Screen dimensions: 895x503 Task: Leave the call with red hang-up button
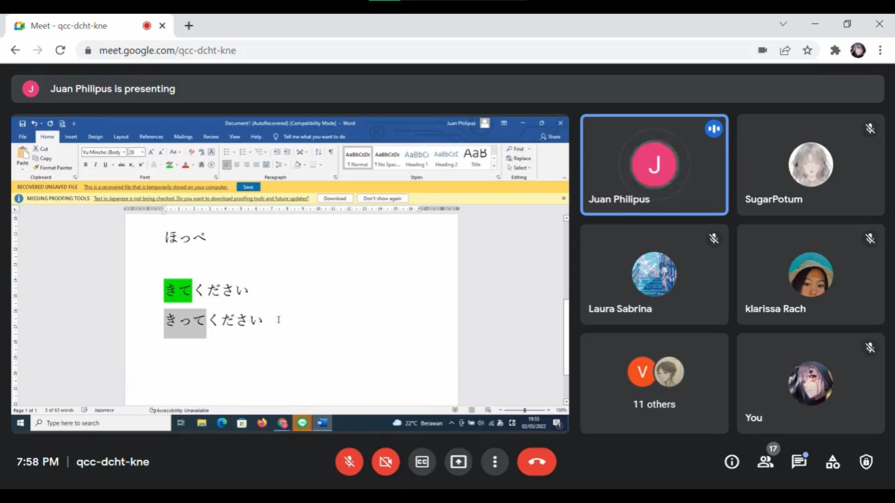[537, 462]
